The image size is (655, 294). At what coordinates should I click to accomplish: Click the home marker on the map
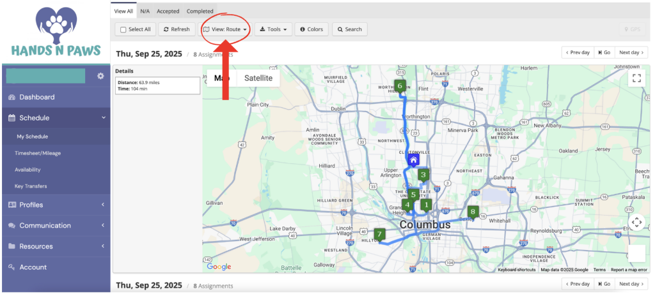414,159
